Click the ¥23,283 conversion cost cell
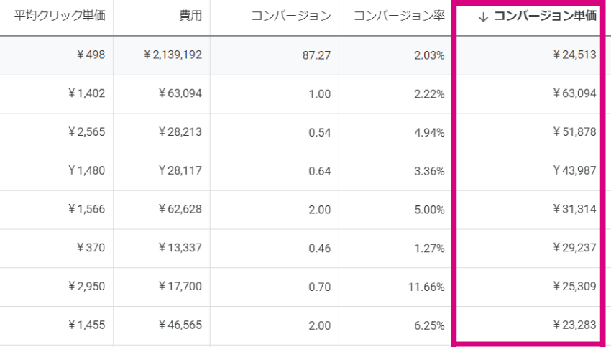This screenshot has width=611, height=347. click(574, 325)
